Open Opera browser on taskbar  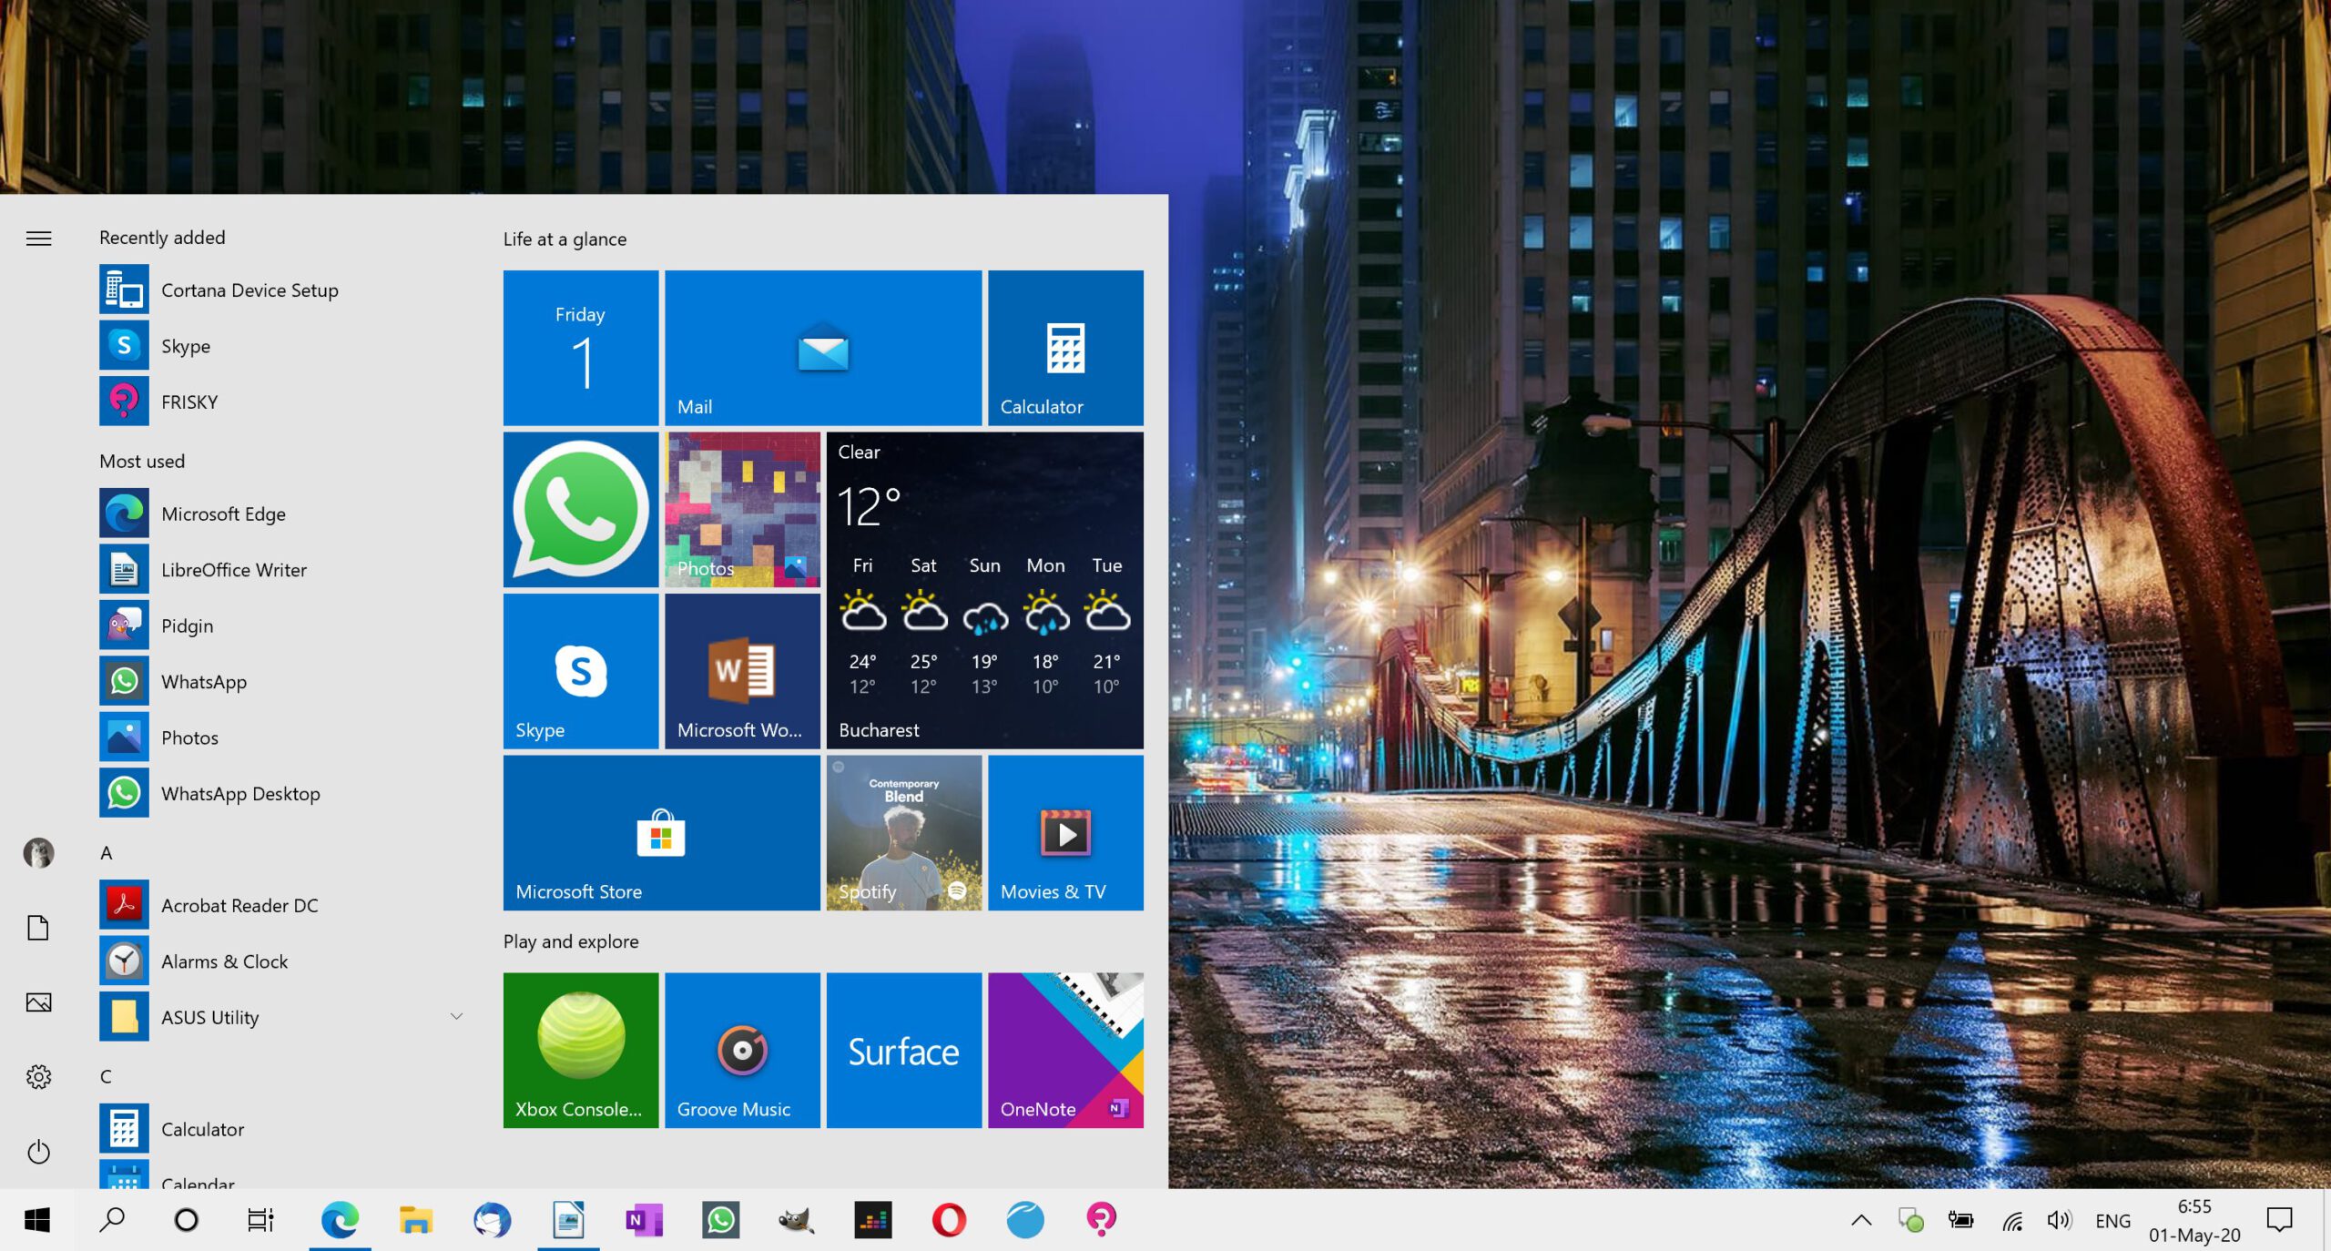coord(949,1220)
